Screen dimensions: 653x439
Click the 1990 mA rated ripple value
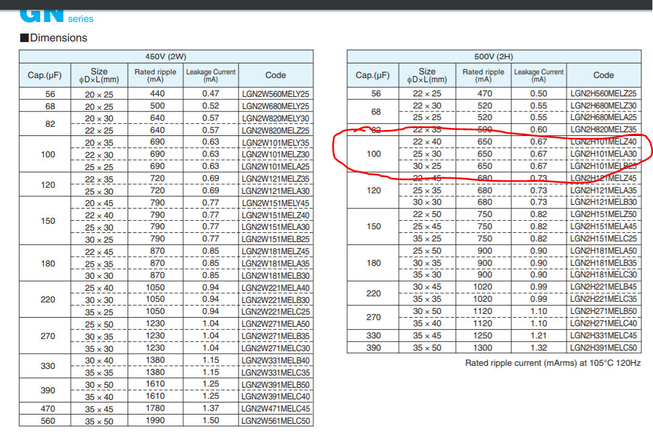click(x=156, y=421)
